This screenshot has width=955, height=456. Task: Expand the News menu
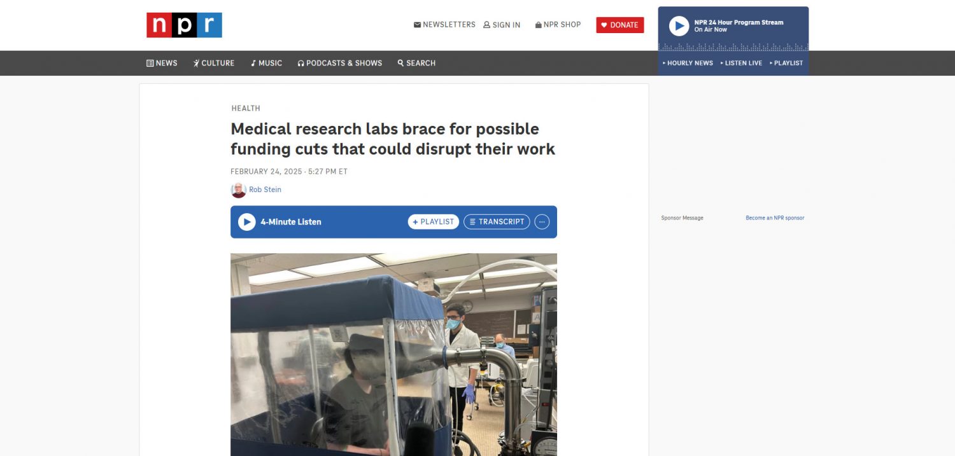[x=162, y=63]
